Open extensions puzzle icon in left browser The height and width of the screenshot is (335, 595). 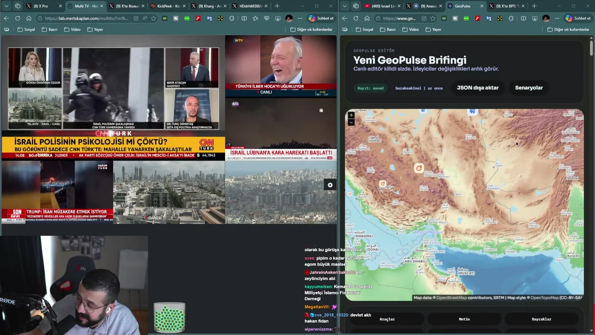point(232,18)
